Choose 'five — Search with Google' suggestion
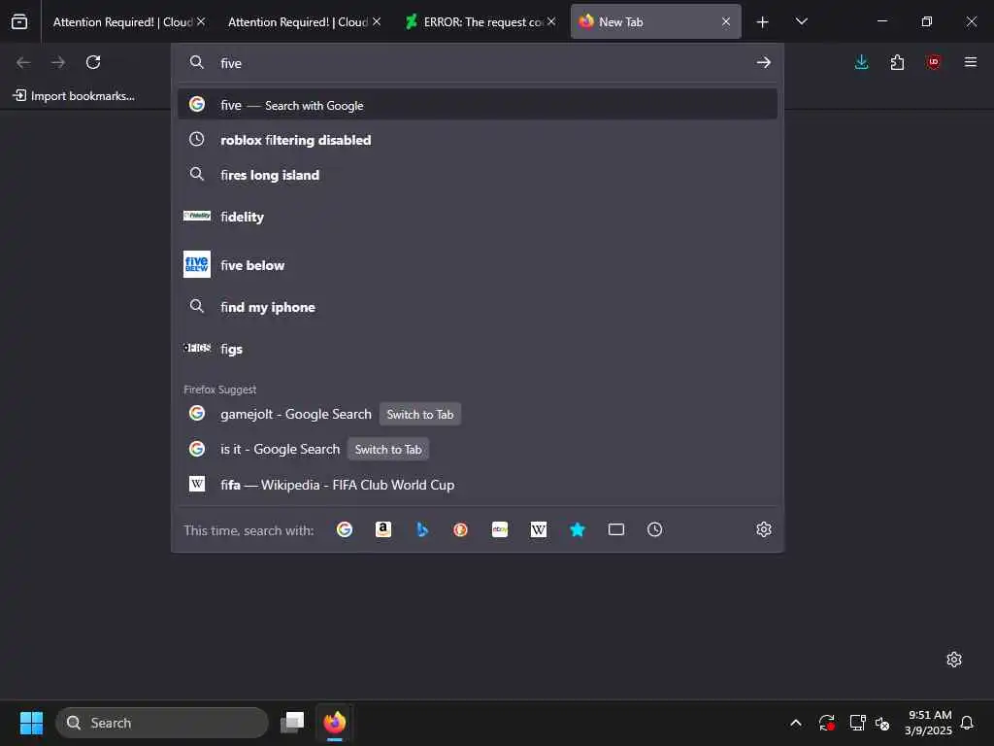This screenshot has height=746, width=994. click(x=478, y=105)
